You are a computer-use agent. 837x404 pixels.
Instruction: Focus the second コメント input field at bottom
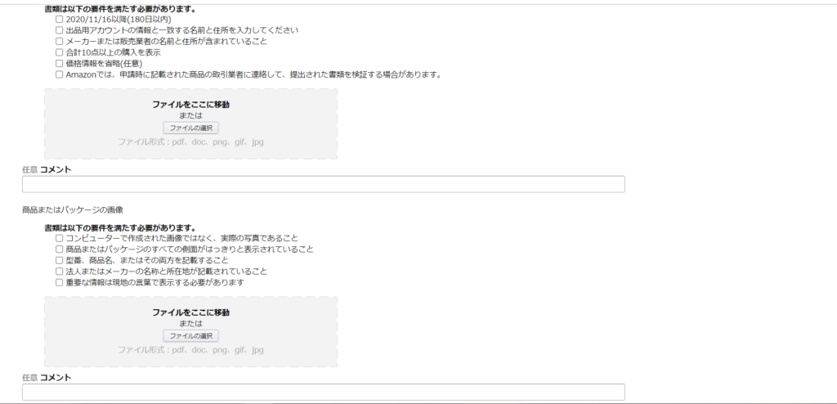coord(324,393)
